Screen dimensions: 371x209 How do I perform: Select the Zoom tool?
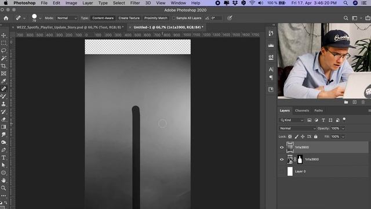click(x=3, y=188)
